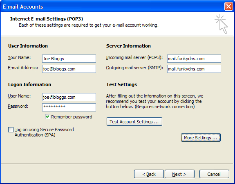Click the 'Remember password' label text
The image size is (235, 184).
72,117
